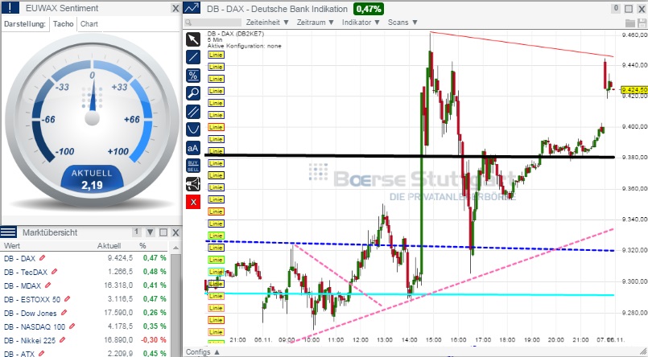Select the DB - Nikkei 225 row name

click(x=30, y=340)
